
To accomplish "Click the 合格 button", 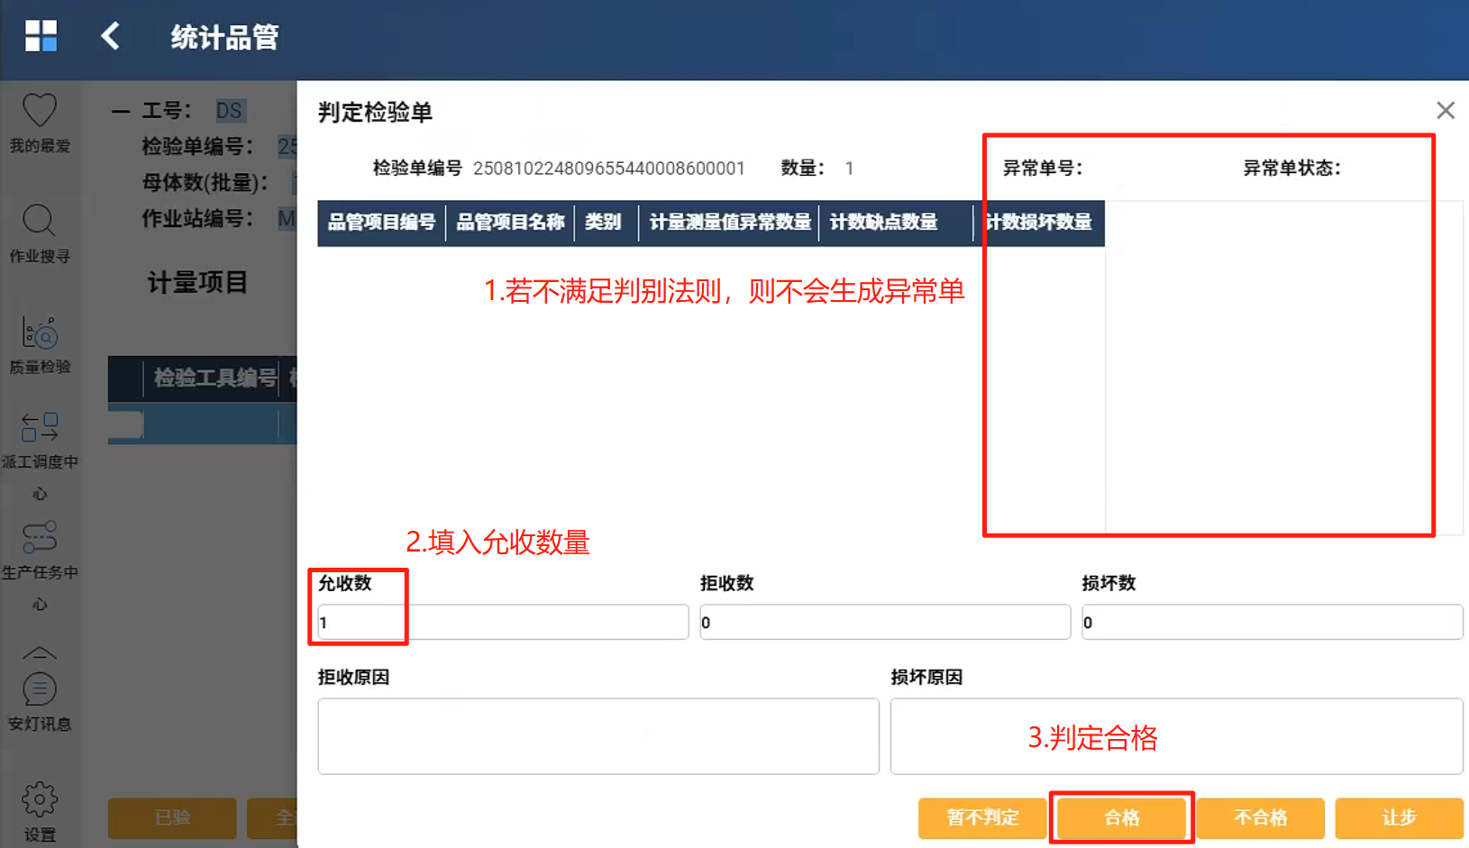I will (x=1122, y=818).
